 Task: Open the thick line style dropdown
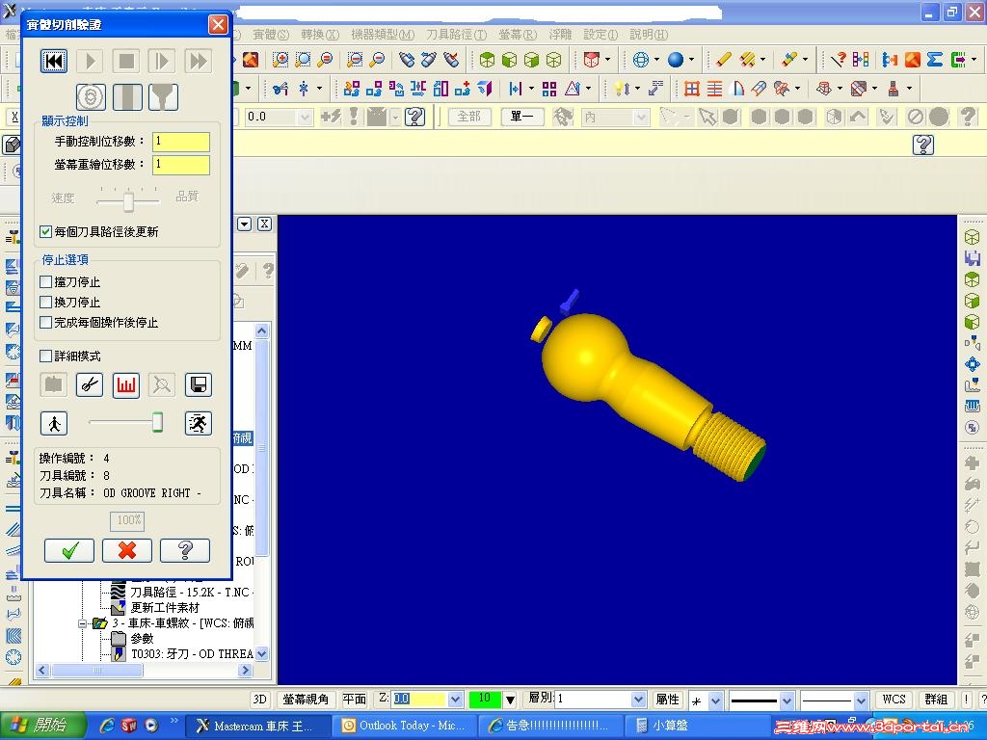pyautogui.click(x=787, y=700)
